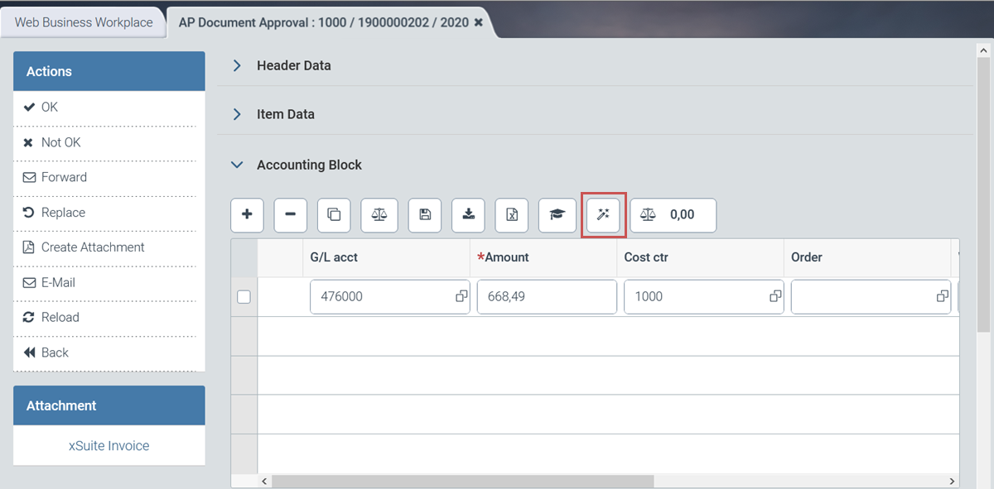The width and height of the screenshot is (994, 489).
Task: Click the graduation cap icon
Action: pos(557,215)
